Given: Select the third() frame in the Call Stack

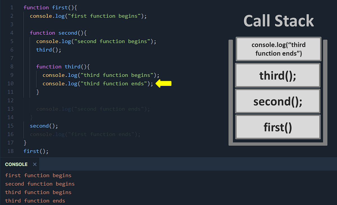Looking at the screenshot, I should click(277, 75).
